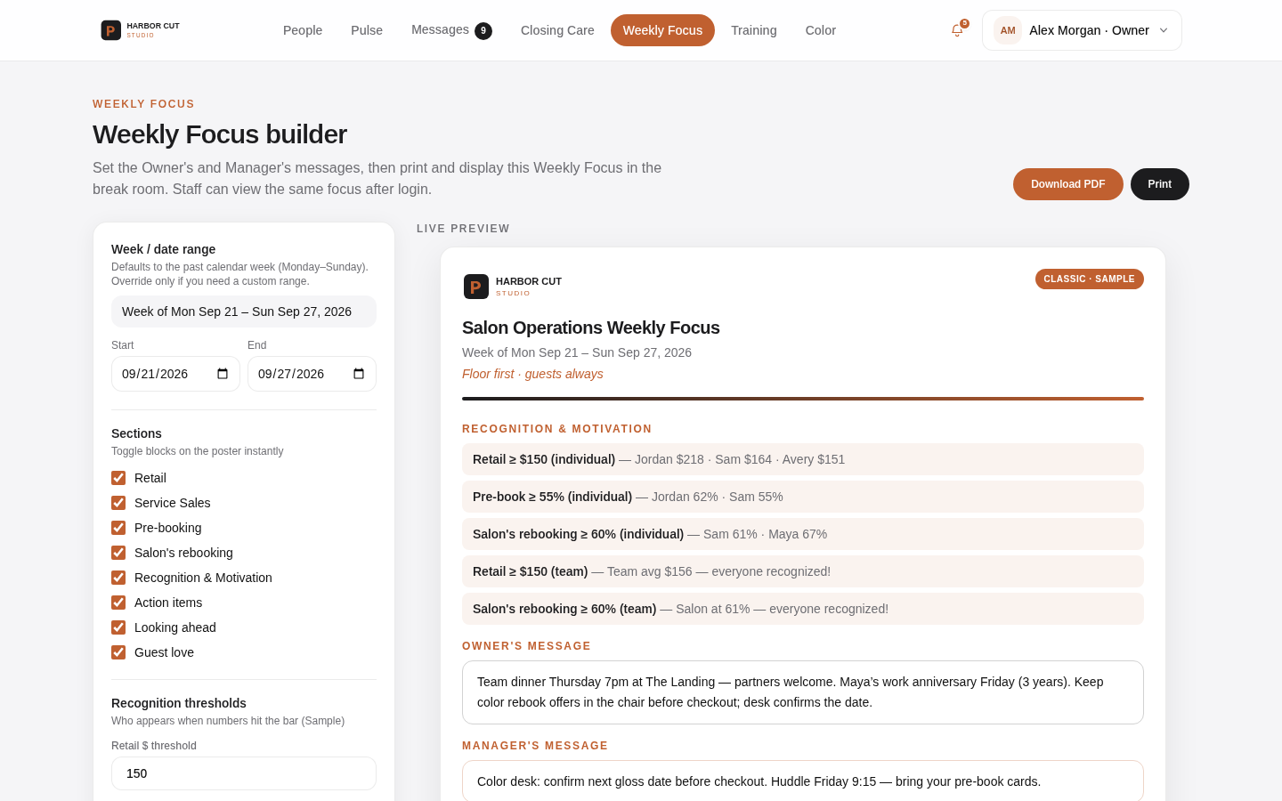Expand the Alex Morgan account dropdown chevron
Image resolution: width=1282 pixels, height=801 pixels.
(1164, 30)
